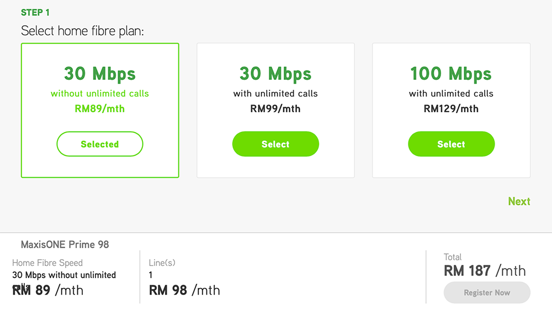Screen dimensions: 552x311
Task: Click the STEP 1 label
Action: 35,13
